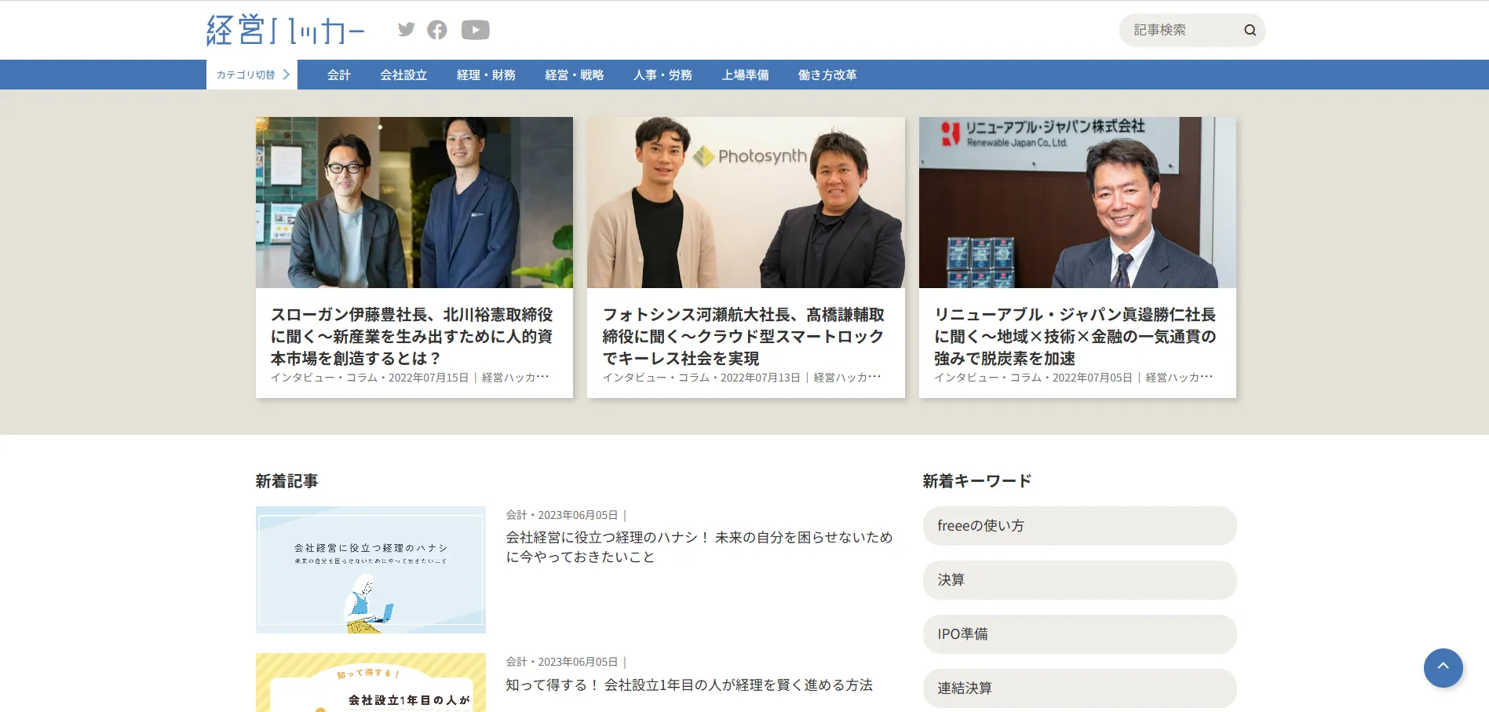Open the 人事・労務 menu item
The height and width of the screenshot is (712, 1489).
[662, 75]
